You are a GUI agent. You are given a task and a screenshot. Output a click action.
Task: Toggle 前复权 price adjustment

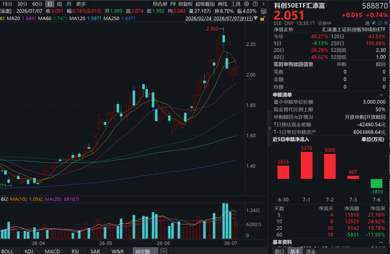click(185, 4)
